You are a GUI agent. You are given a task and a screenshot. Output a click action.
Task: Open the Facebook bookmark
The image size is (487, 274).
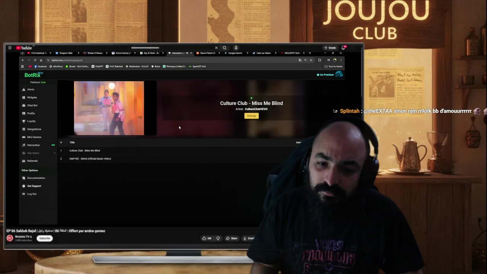[40, 67]
